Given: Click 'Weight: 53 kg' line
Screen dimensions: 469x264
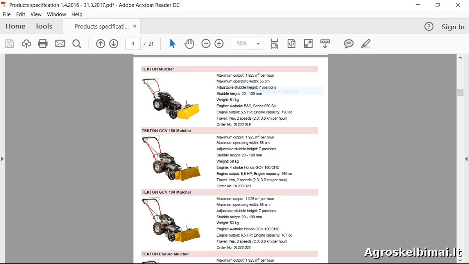Looking at the screenshot, I should [x=227, y=223].
